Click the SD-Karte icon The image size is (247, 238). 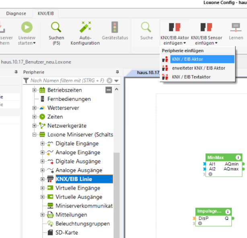pos(50,232)
